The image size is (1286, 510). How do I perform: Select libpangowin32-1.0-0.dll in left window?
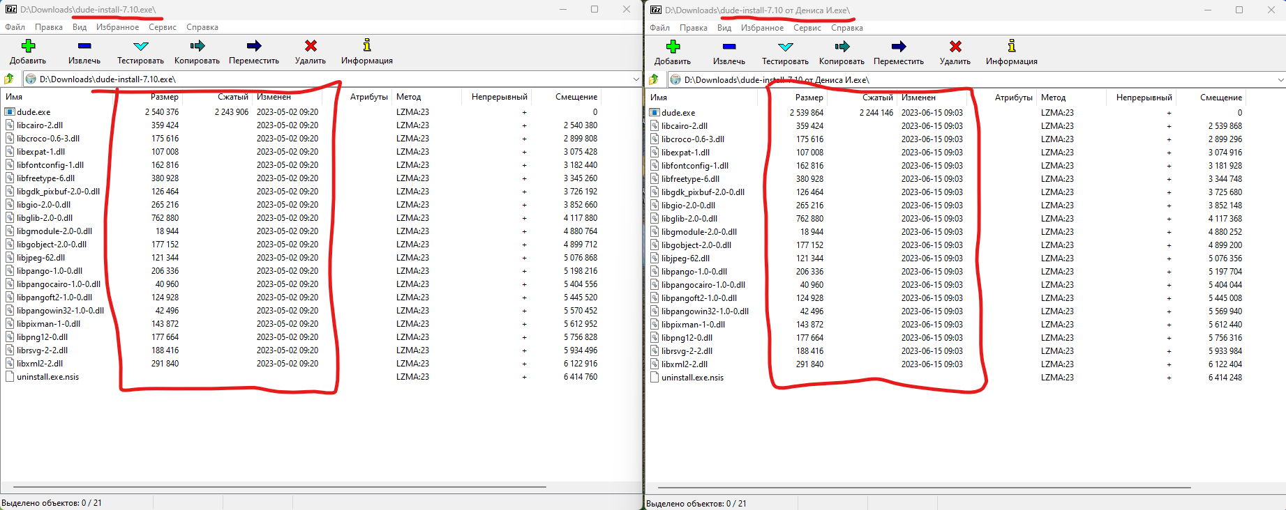point(60,311)
